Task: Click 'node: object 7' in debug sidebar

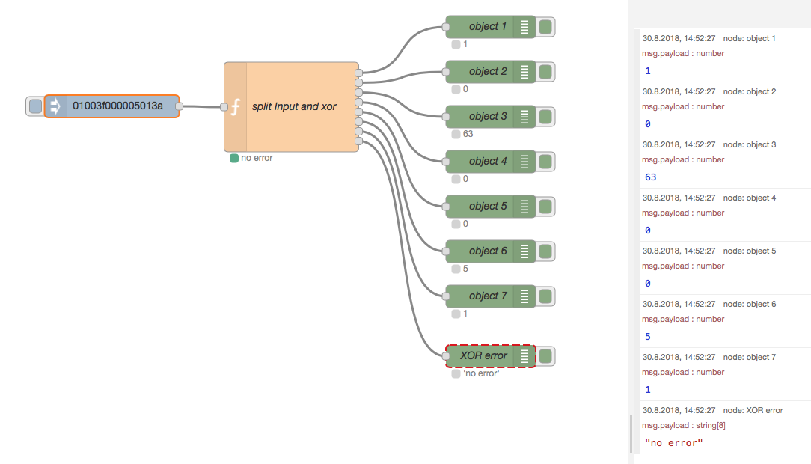Action: pos(750,358)
